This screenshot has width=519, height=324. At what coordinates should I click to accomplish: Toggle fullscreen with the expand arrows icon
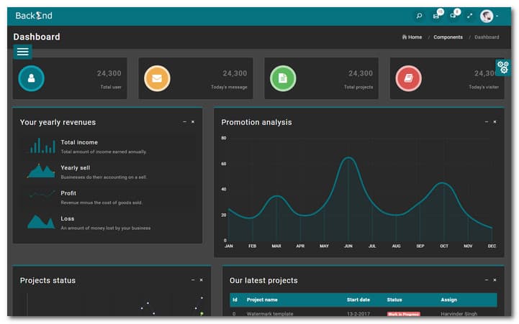click(x=469, y=16)
